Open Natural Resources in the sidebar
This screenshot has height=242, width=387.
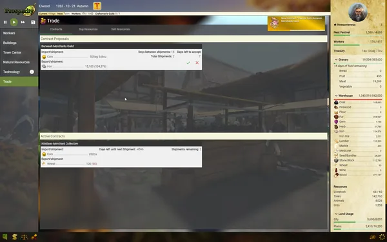[19, 62]
